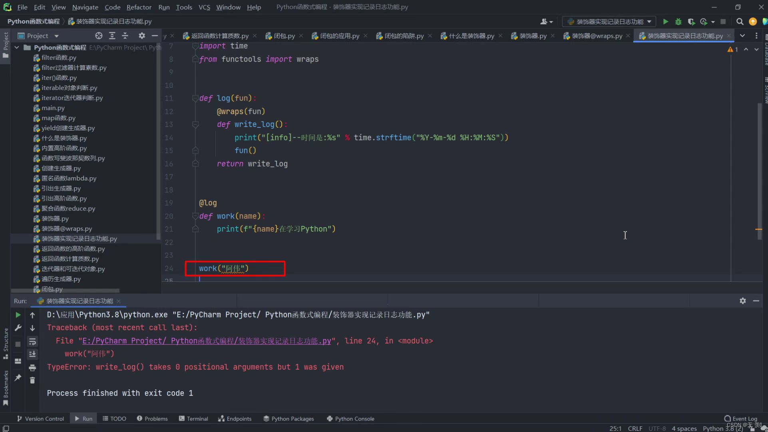This screenshot has width=768, height=432.
Task: Collapse the Python函数式编程 project root
Action: [17, 48]
